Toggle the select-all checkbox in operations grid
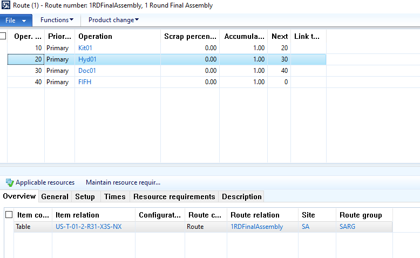Image resolution: width=420 pixels, height=258 pixels. pyautogui.click(x=3, y=36)
